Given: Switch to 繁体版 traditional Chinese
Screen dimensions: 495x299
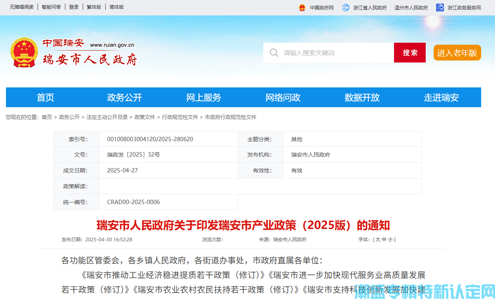Looking at the screenshot, I should (94, 7).
